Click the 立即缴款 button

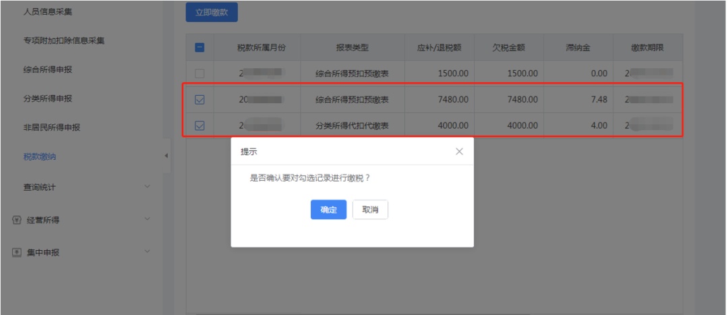click(212, 12)
